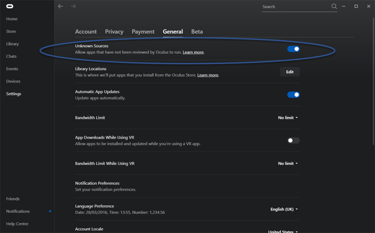Open Notification Preferences
The height and width of the screenshot is (233, 375).
(187, 186)
